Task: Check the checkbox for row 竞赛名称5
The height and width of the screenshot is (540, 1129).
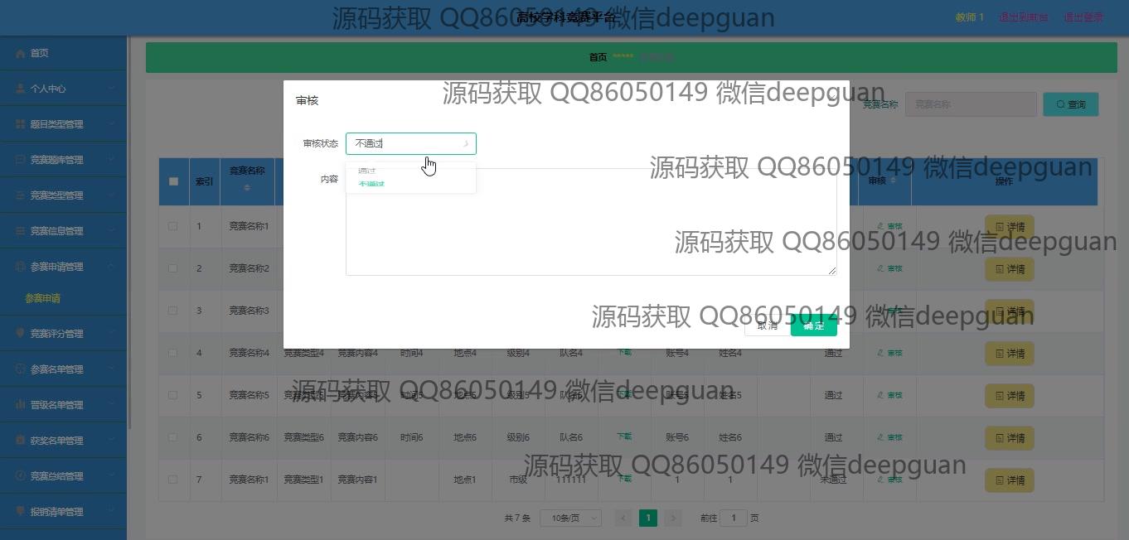Action: pos(172,395)
